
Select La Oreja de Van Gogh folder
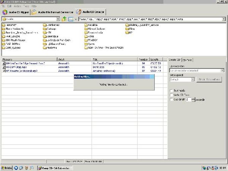click(57, 40)
